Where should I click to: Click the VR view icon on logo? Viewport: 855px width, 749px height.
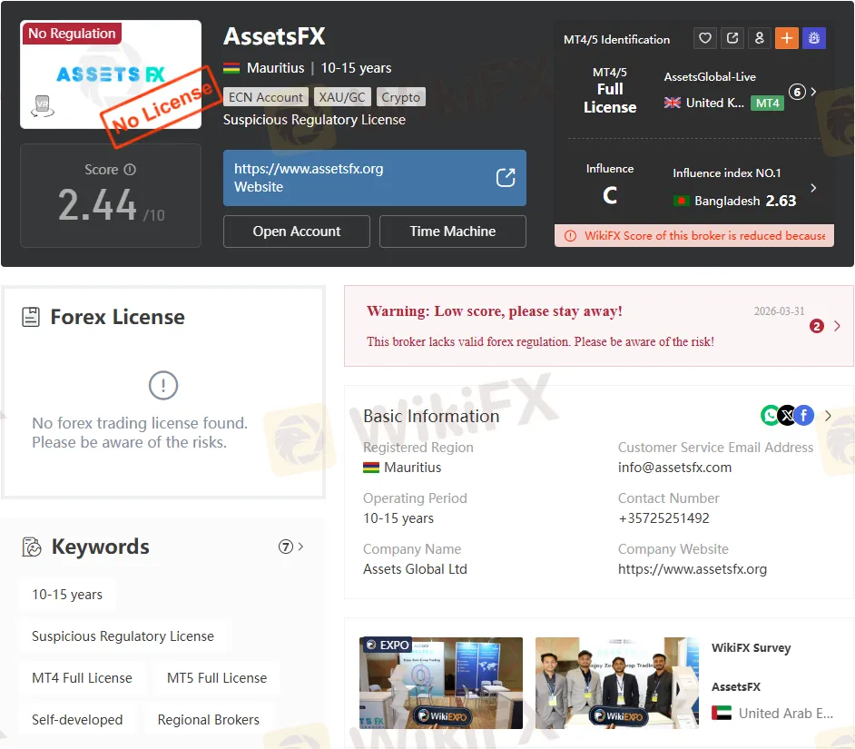(43, 106)
